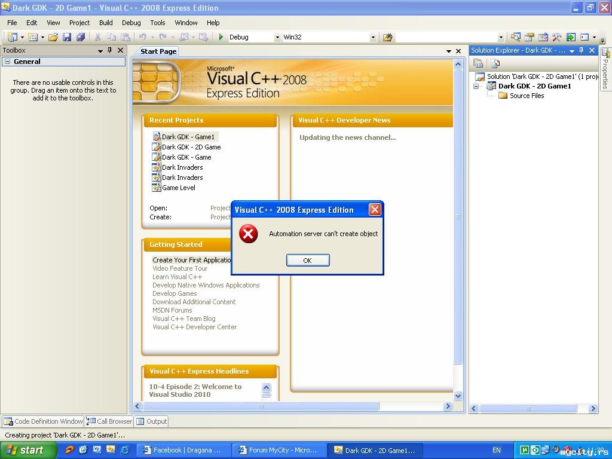Screen dimensions: 612x459
Task: Click the Undo arrow icon
Action: tap(143, 37)
